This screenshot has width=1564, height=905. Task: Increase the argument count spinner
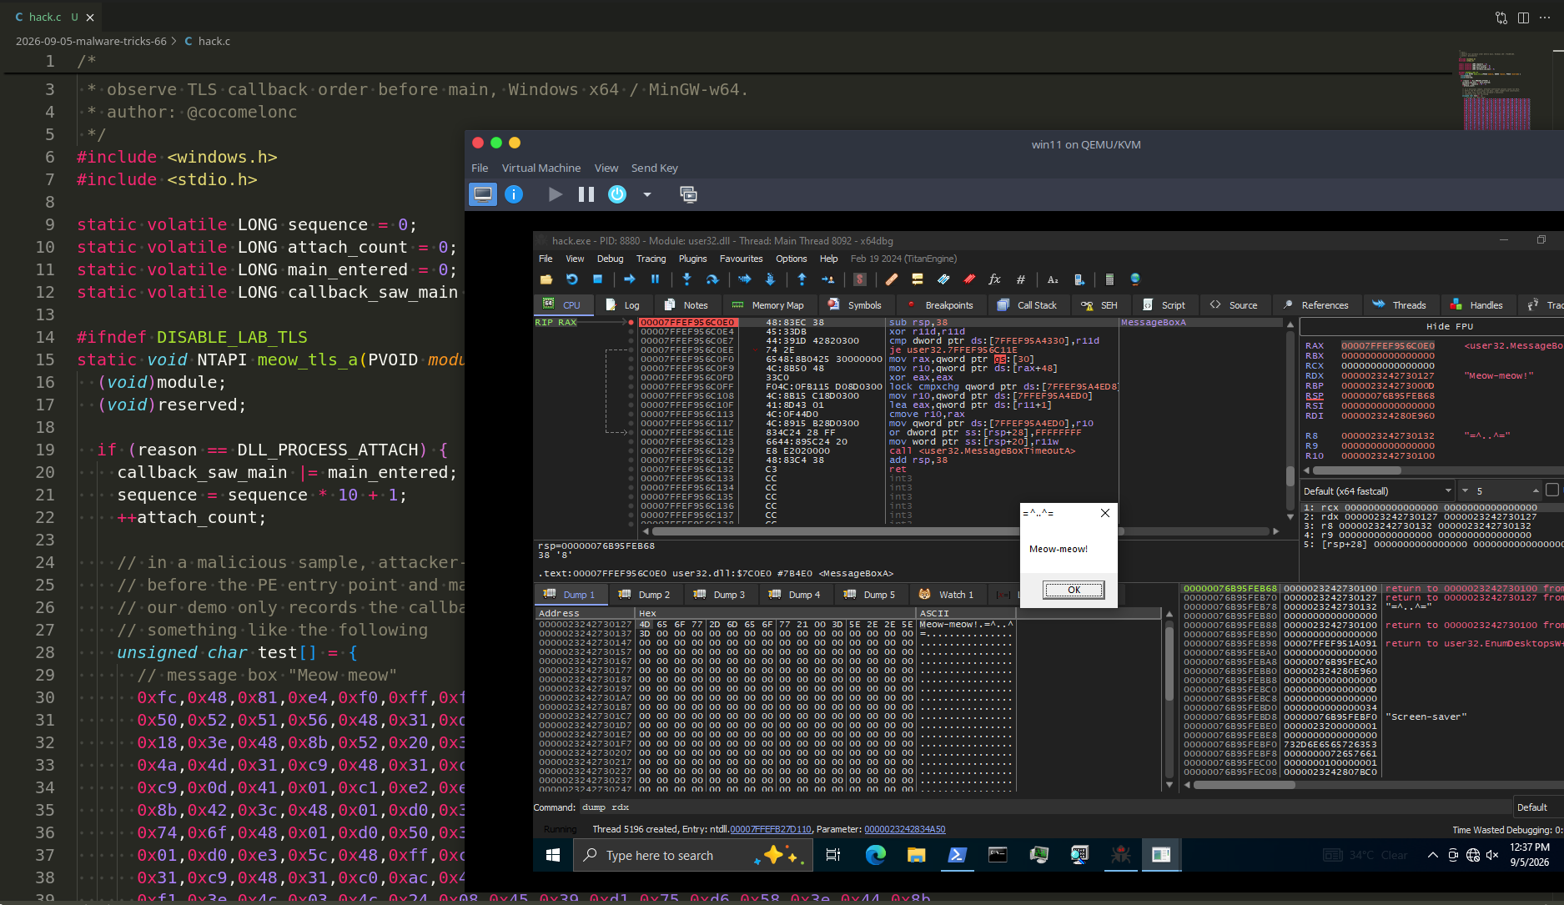point(1536,490)
